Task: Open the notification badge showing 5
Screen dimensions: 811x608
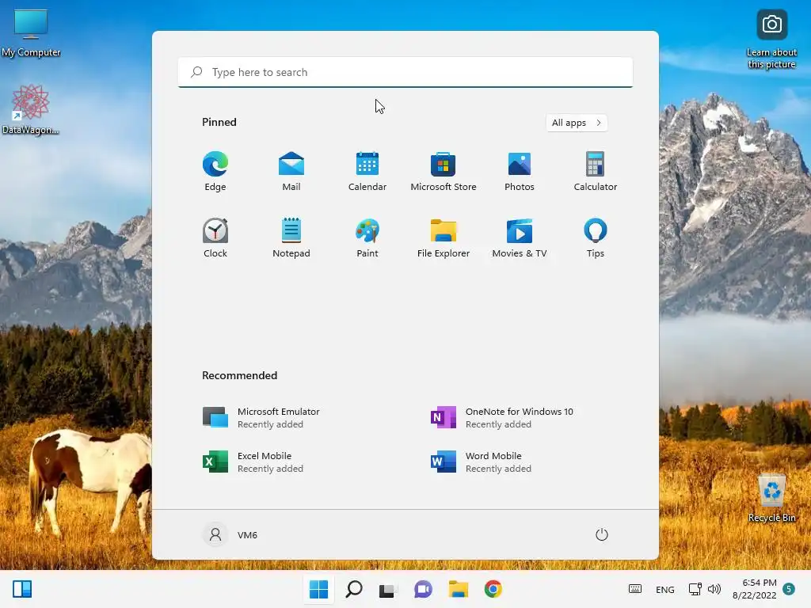Action: pos(789,589)
